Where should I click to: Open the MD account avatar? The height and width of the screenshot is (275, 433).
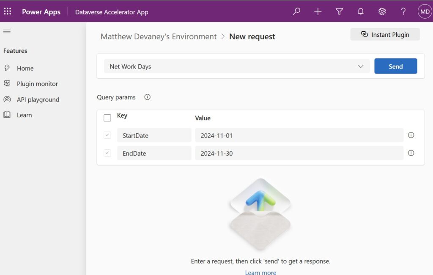tap(425, 11)
